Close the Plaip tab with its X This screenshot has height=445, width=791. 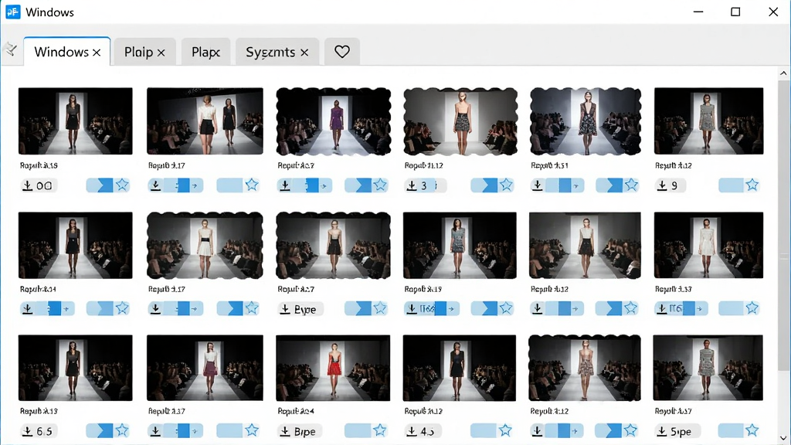161,53
